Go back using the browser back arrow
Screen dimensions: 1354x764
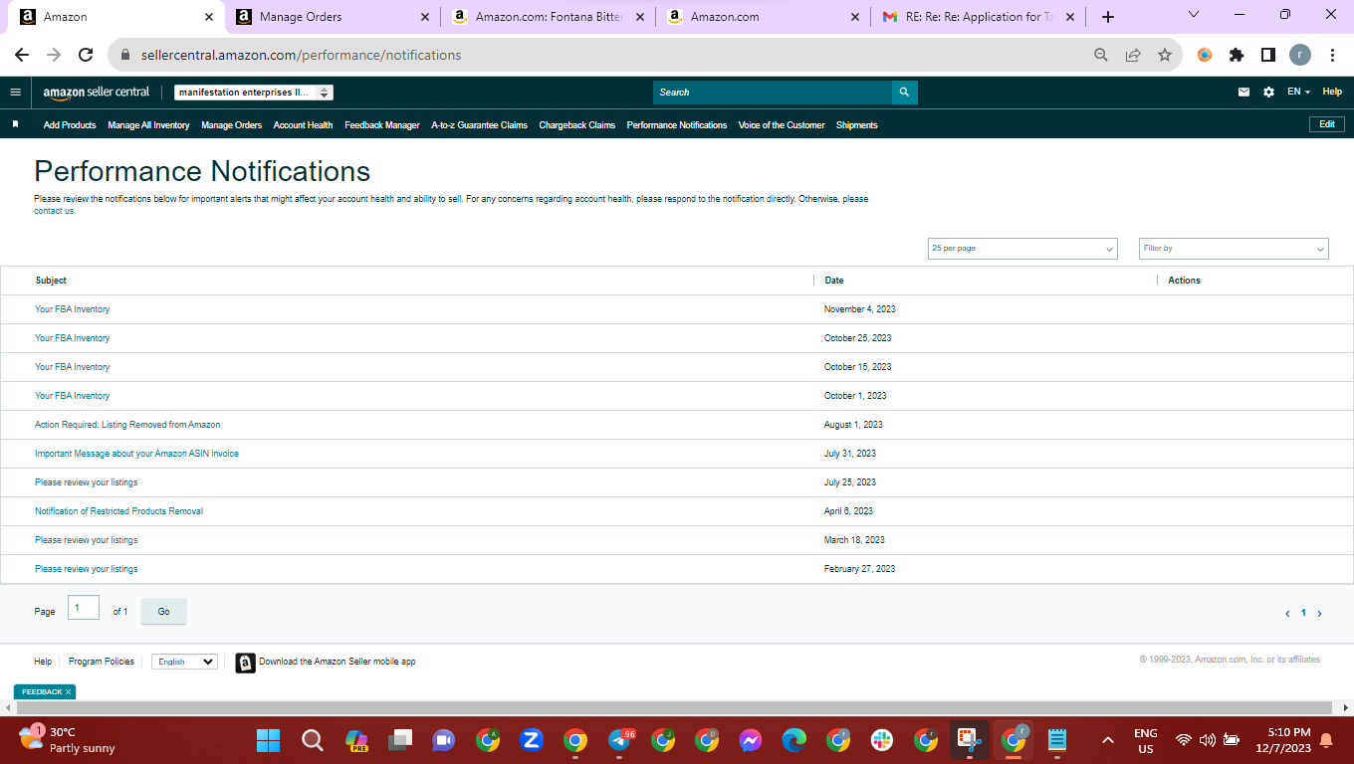tap(22, 56)
